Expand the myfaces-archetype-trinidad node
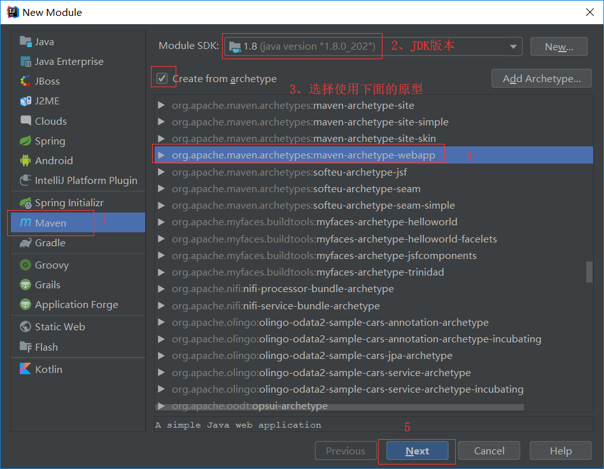Image resolution: width=604 pixels, height=469 pixels. point(162,272)
